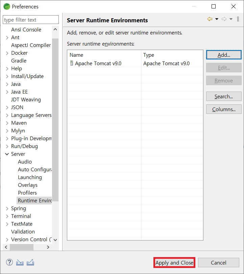Image resolution: width=244 pixels, height=274 pixels.
Task: Expand the Java tree node
Action: click(x=7, y=84)
